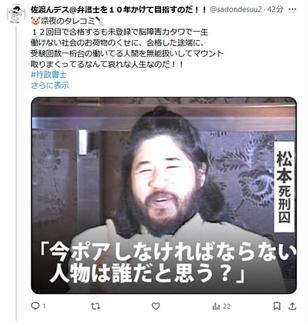Open the author's profile avatar

[x=16, y=15]
